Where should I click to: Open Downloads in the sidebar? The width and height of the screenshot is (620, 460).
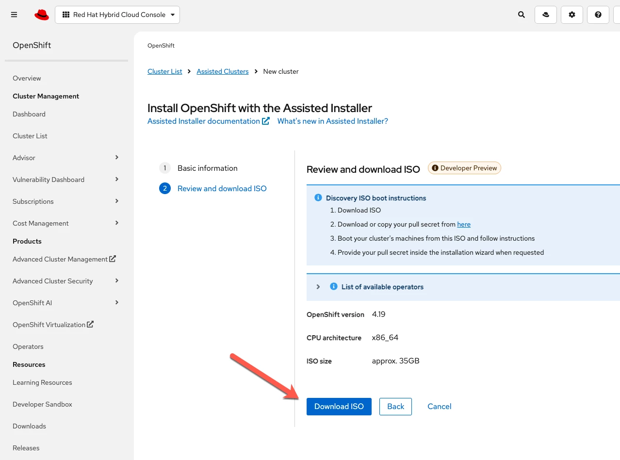(x=29, y=426)
